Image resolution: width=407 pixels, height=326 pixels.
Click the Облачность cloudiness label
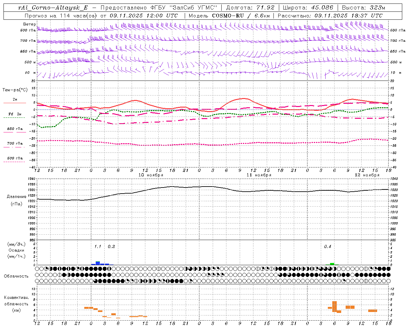16,276
